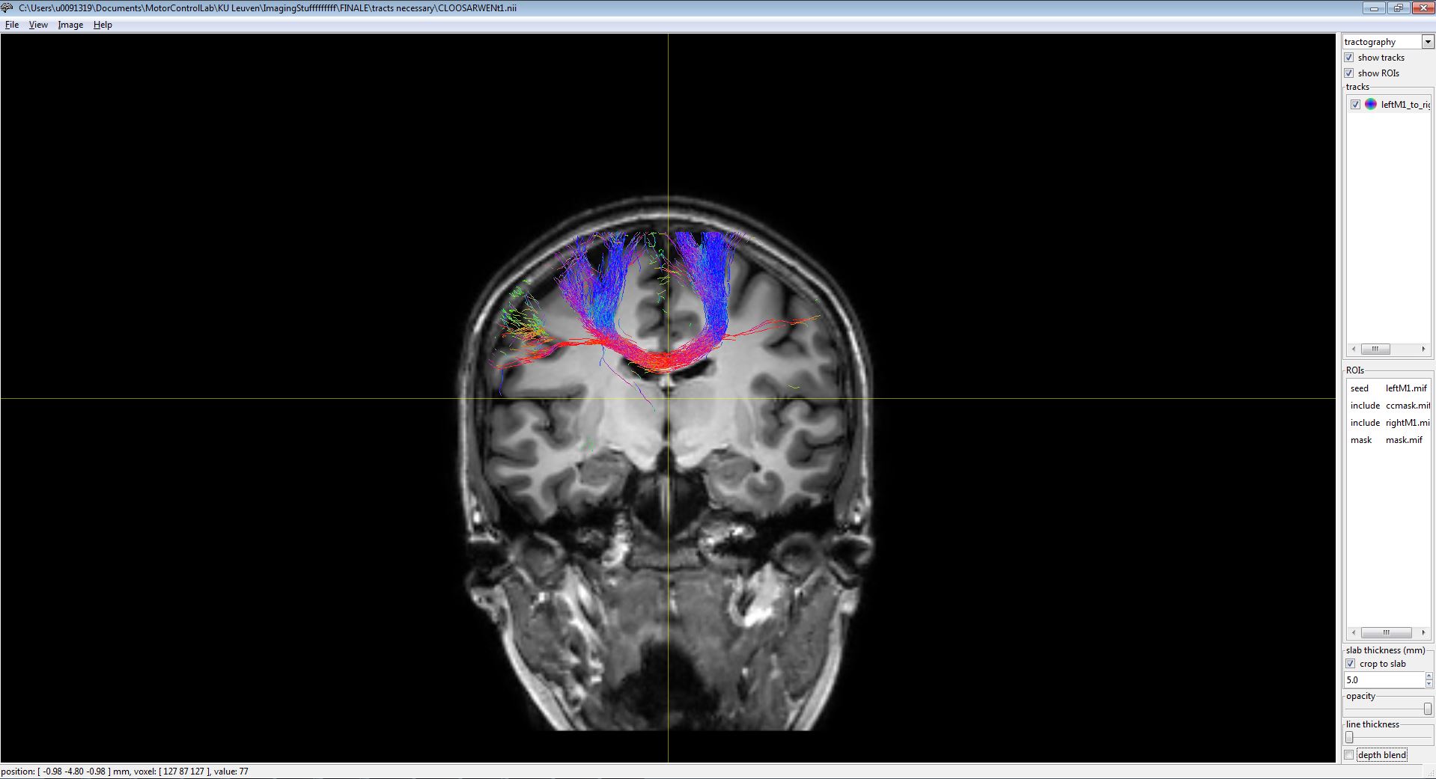Click the app icon in title bar

coord(7,8)
